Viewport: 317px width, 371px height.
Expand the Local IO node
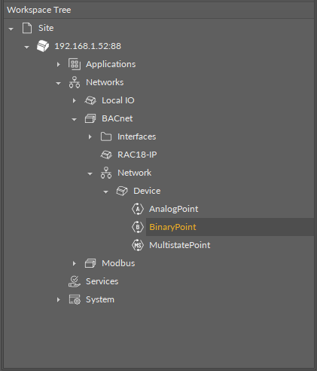[75, 100]
